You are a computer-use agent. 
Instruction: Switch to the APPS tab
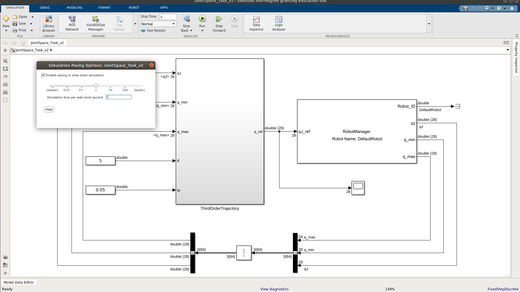click(x=164, y=8)
